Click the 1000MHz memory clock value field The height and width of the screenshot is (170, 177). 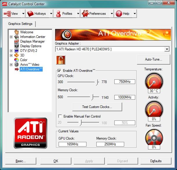click(x=124, y=97)
